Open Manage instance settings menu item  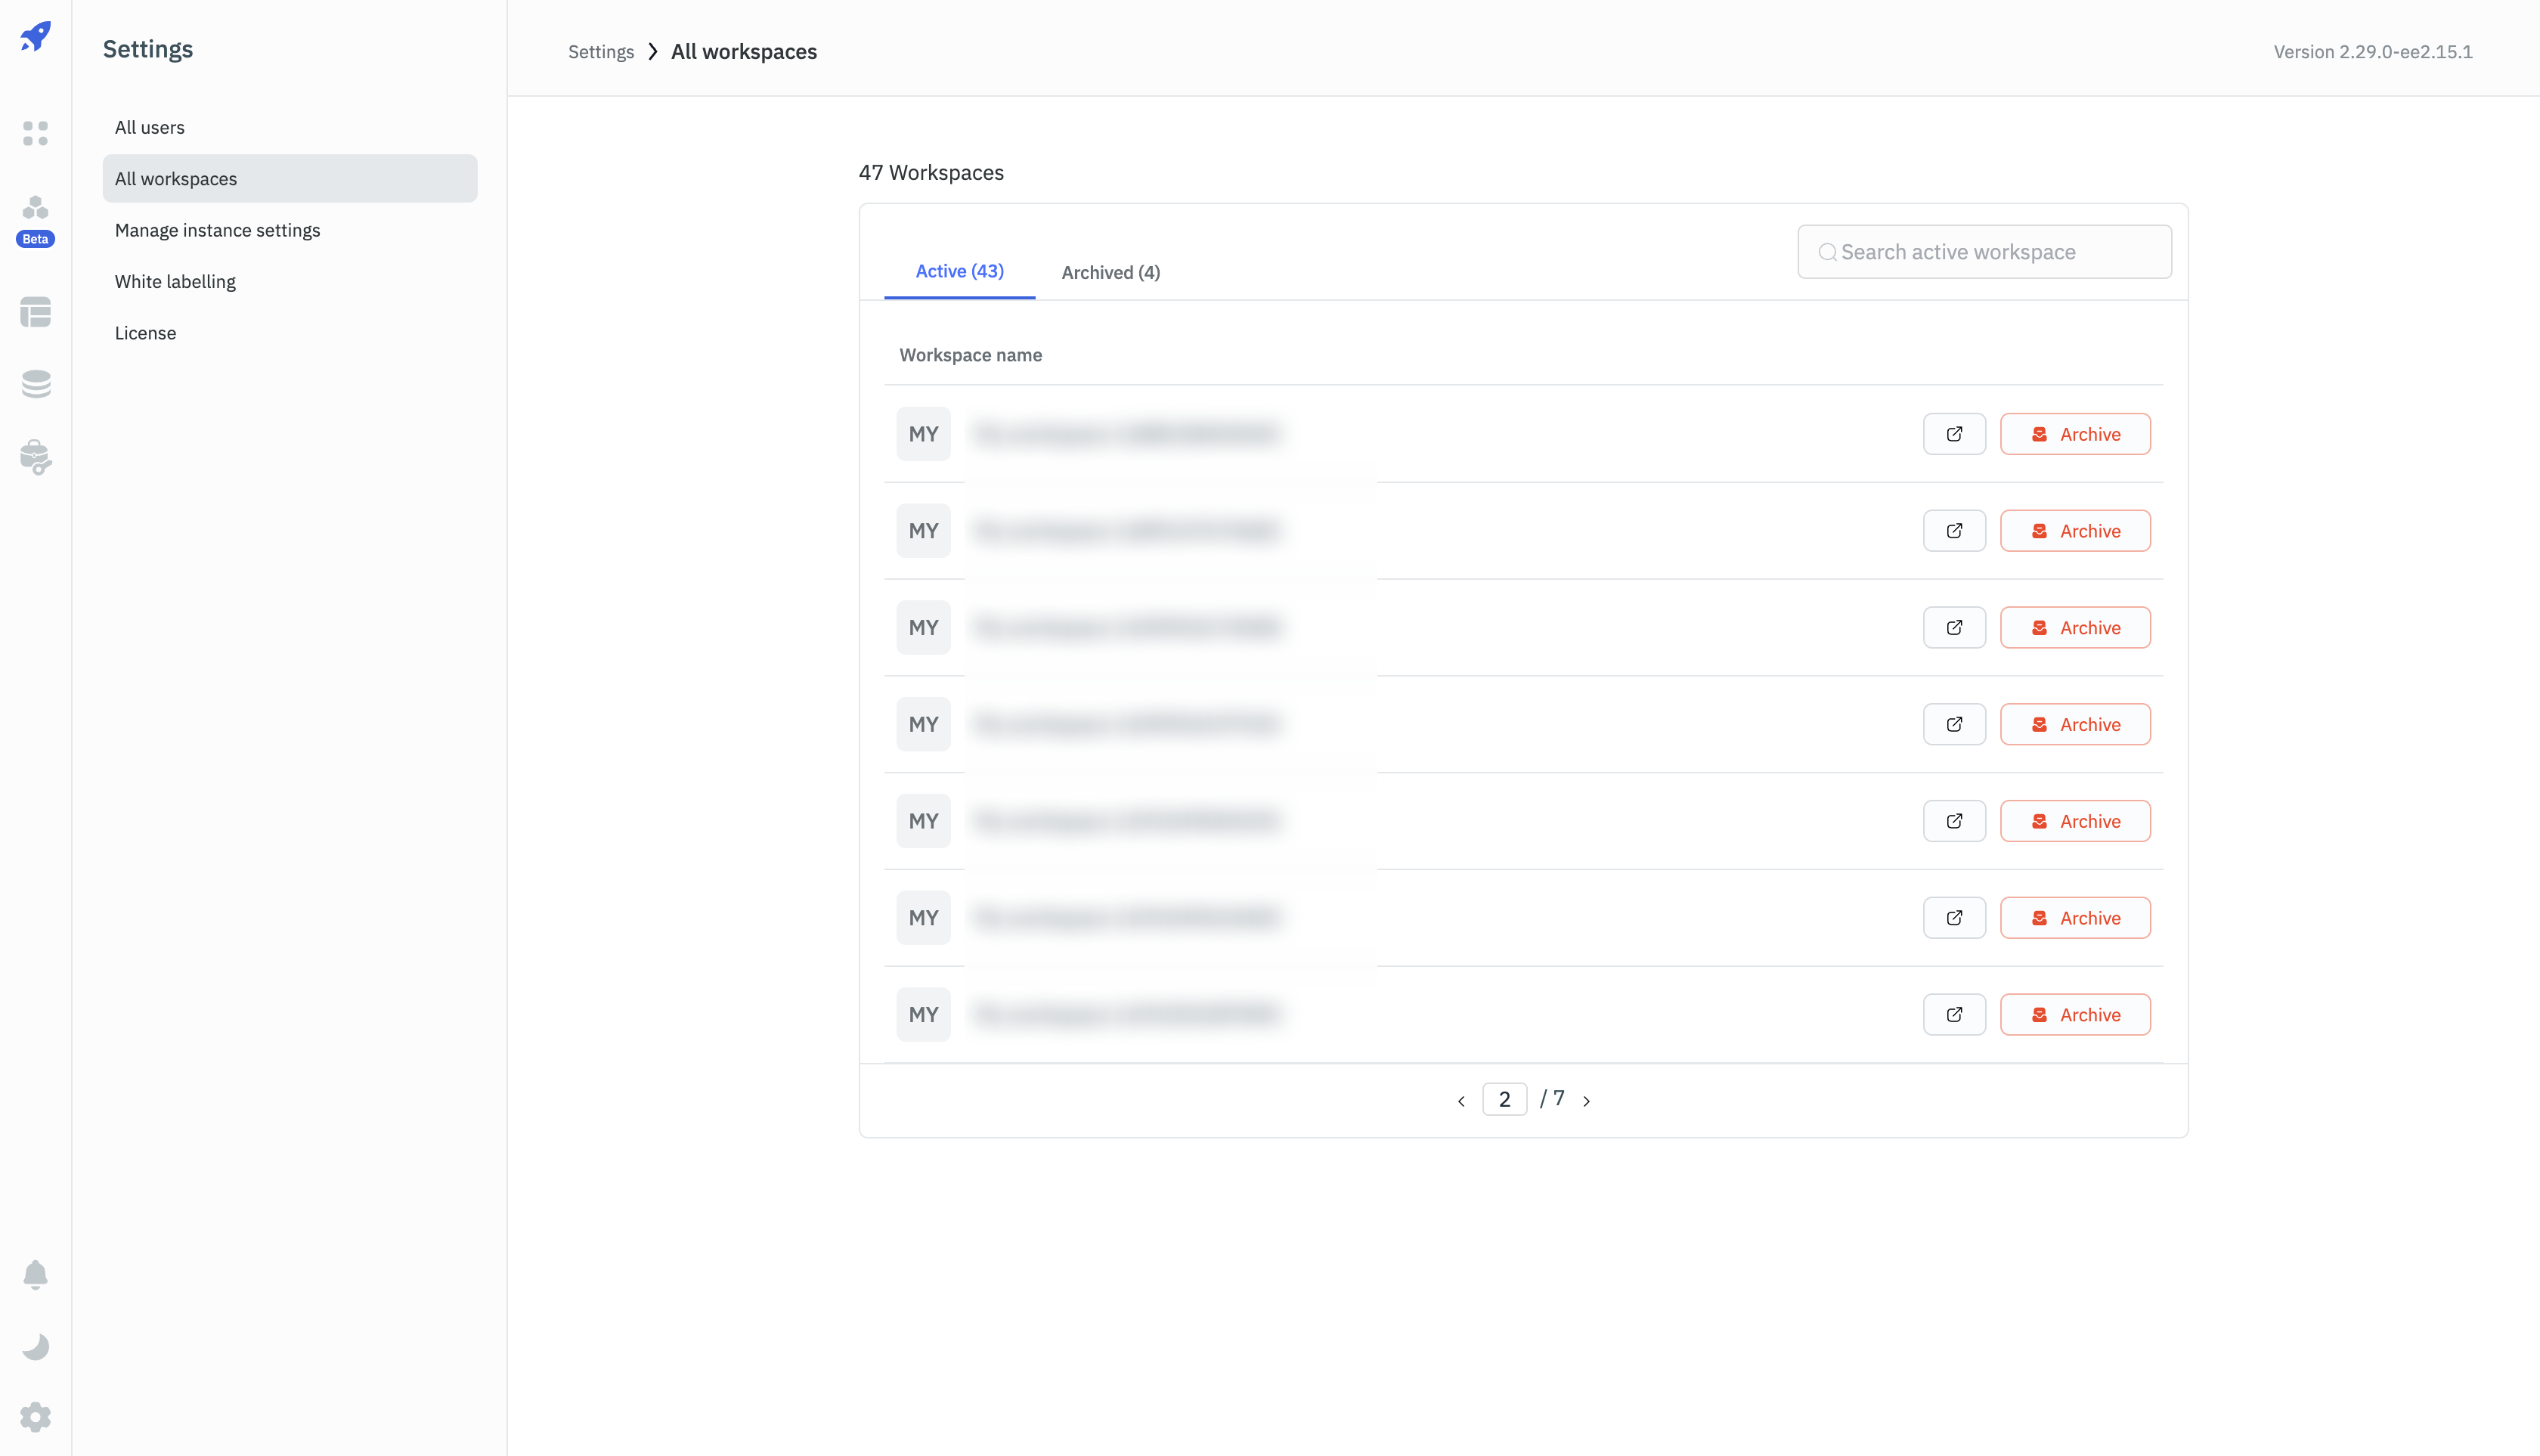[x=217, y=230]
